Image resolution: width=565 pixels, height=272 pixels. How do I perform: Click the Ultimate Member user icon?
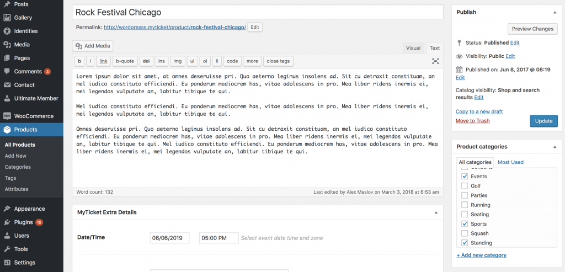point(7,98)
